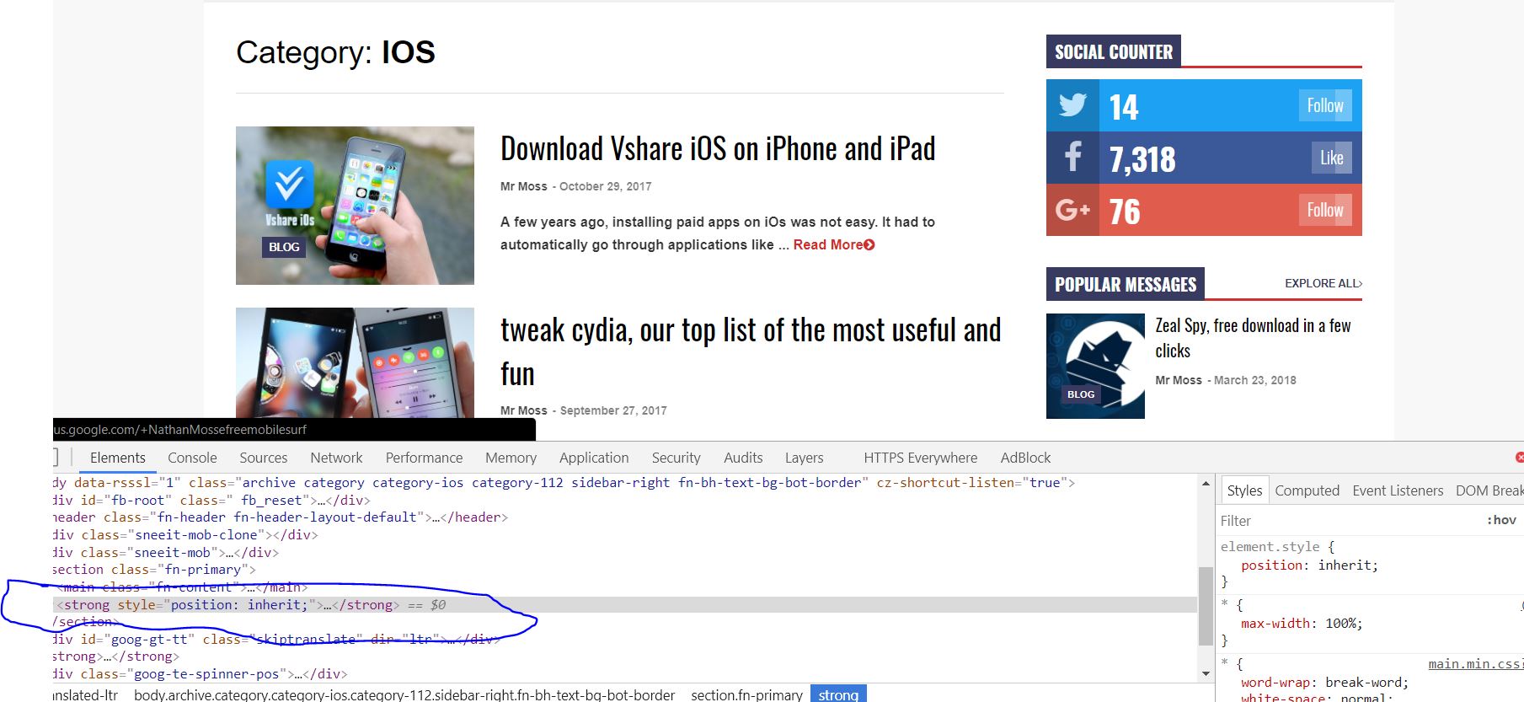Click the Google Plus icon
Viewport: 1524px width, 702px height.
pyautogui.click(x=1072, y=210)
